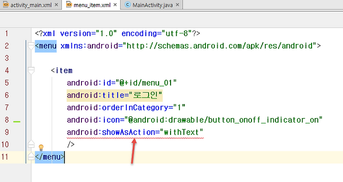This screenshot has width=343, height=182.
Task: Click the Java class icon on MainActivity.java tab
Action: 128,5
